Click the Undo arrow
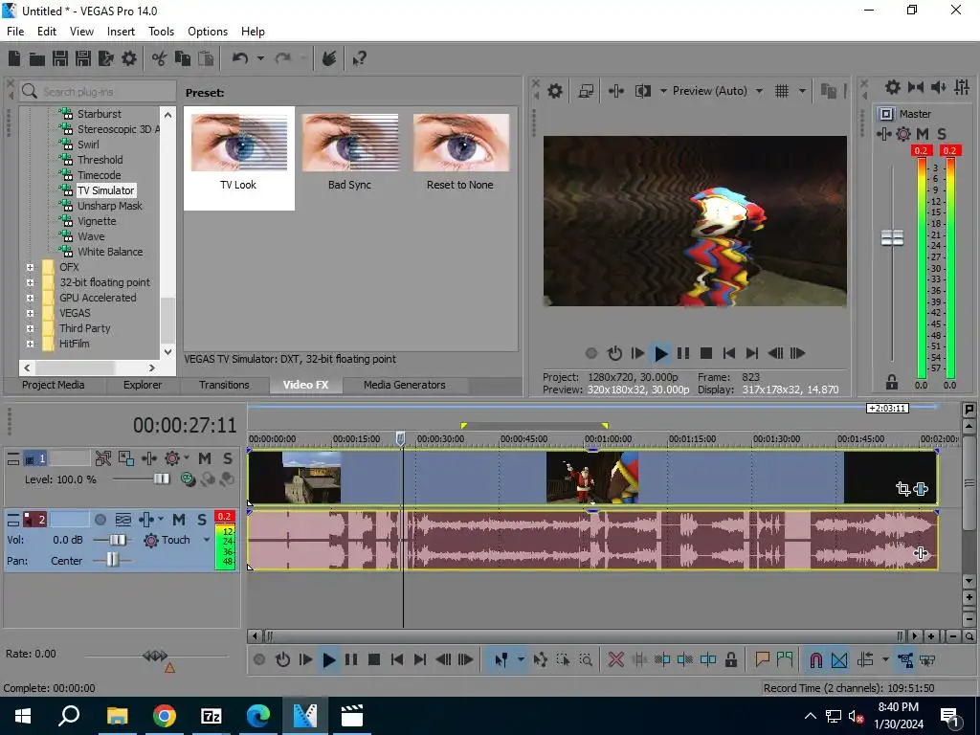 [x=240, y=58]
